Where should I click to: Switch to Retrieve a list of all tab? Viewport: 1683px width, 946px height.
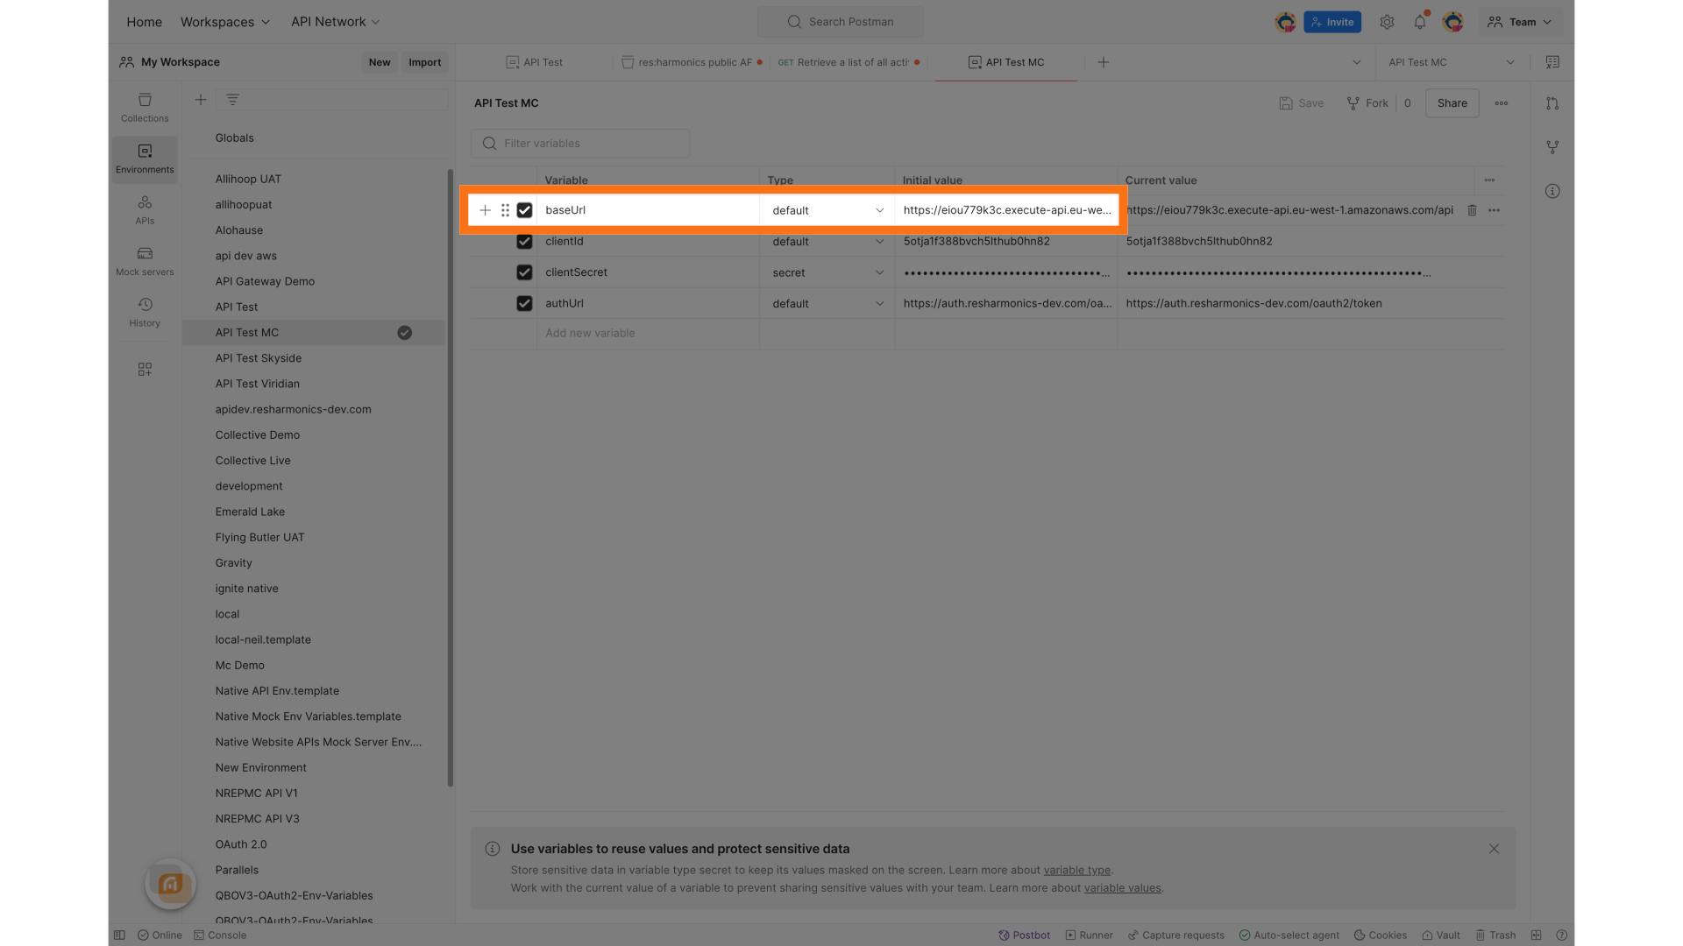click(x=849, y=62)
